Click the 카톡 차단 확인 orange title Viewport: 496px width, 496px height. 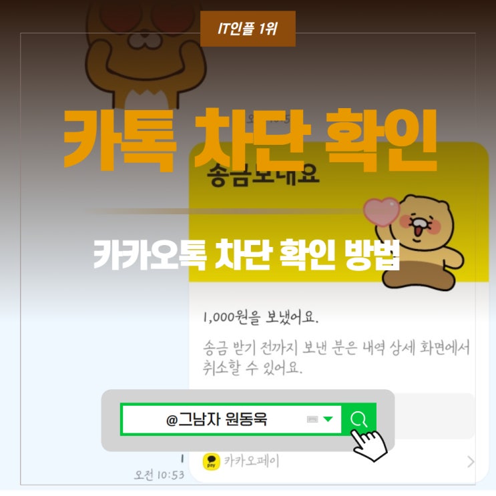click(250, 140)
